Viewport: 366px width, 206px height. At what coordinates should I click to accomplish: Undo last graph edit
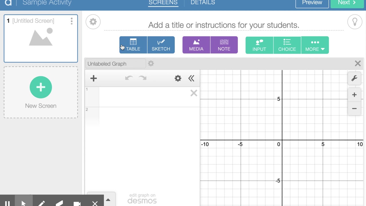tap(129, 78)
